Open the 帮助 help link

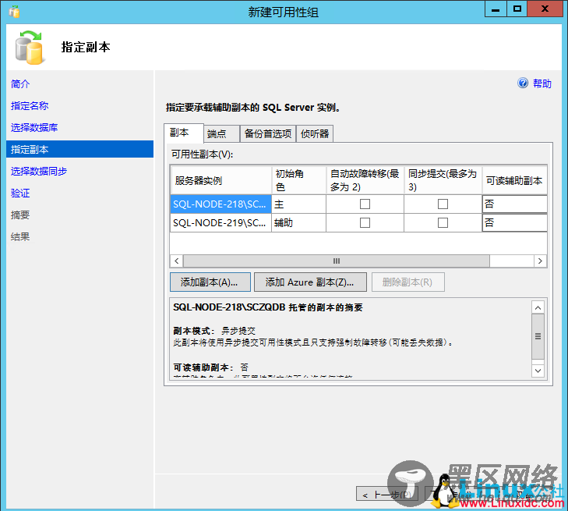[x=542, y=83]
